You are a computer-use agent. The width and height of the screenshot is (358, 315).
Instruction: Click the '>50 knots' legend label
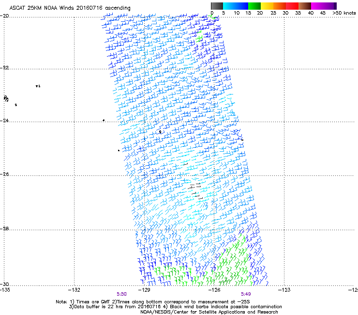click(344, 13)
